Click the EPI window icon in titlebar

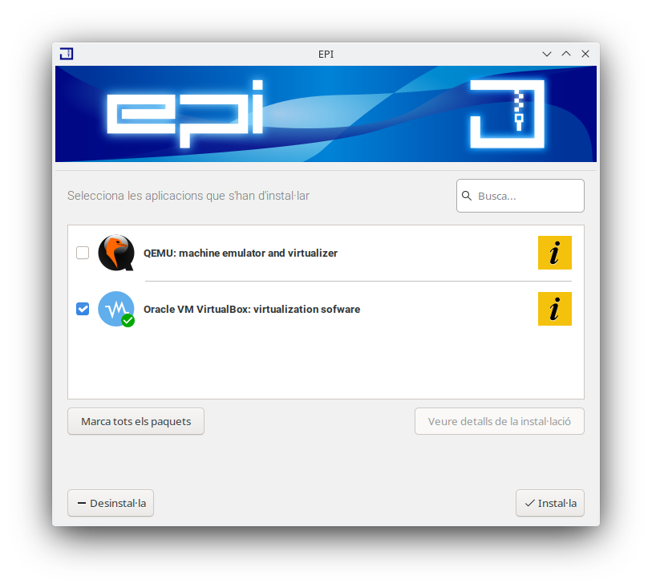click(67, 54)
